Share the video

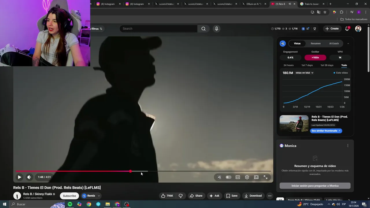[196, 196]
